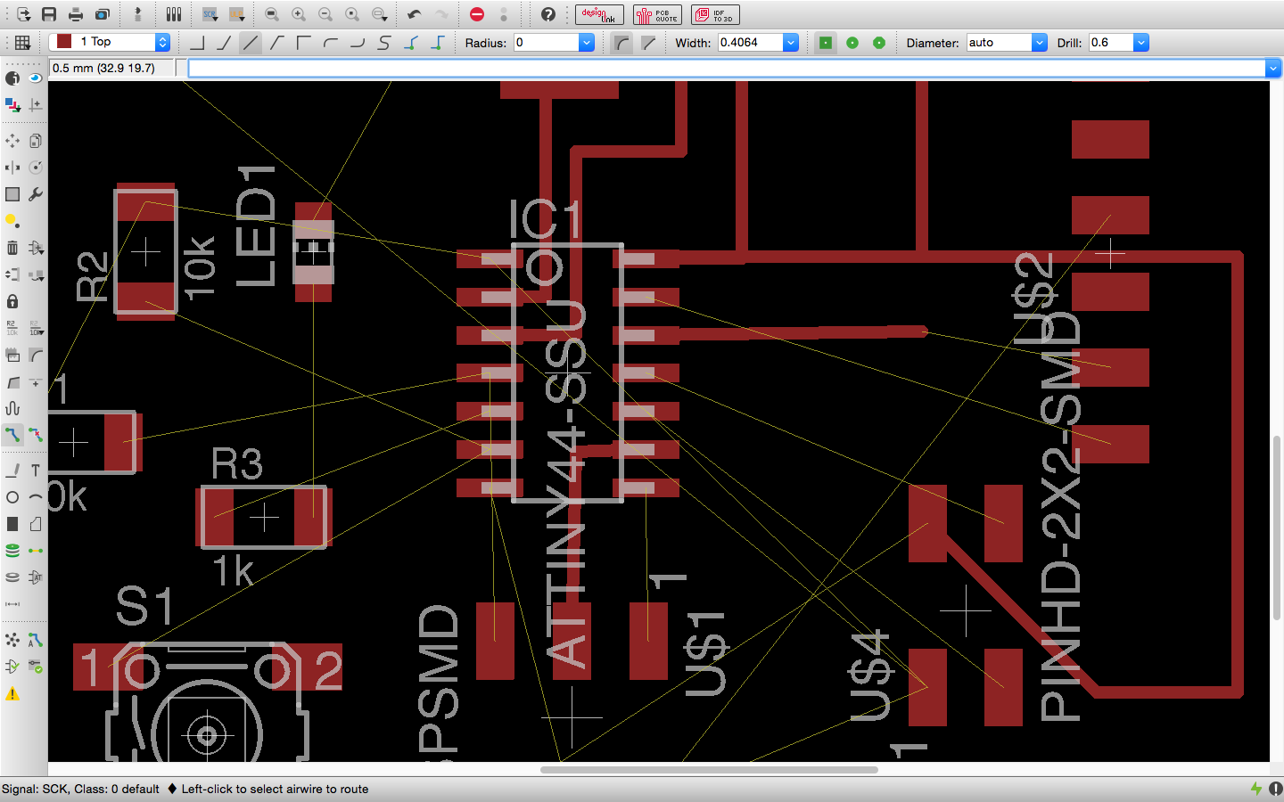Select the S-curve freehand wire bend style

(384, 42)
